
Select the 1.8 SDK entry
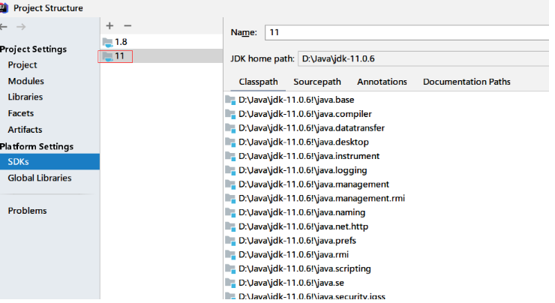tap(162, 42)
